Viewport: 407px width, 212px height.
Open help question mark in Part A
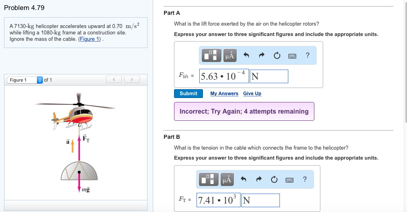pyautogui.click(x=308, y=55)
